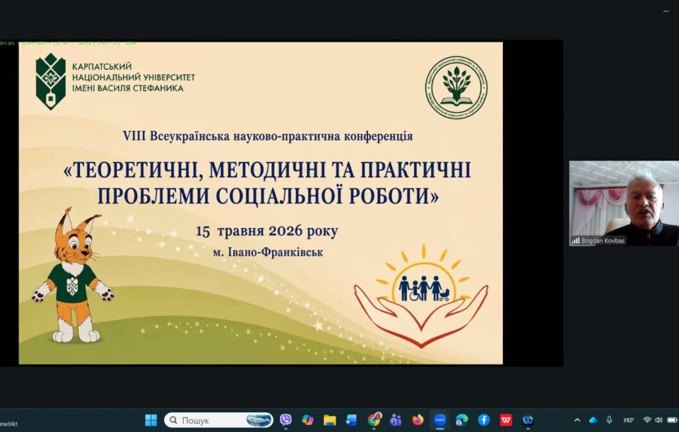Viewport: 679px width, 432px height.
Task: Open Microsoft Word from the taskbar
Action: (x=351, y=420)
